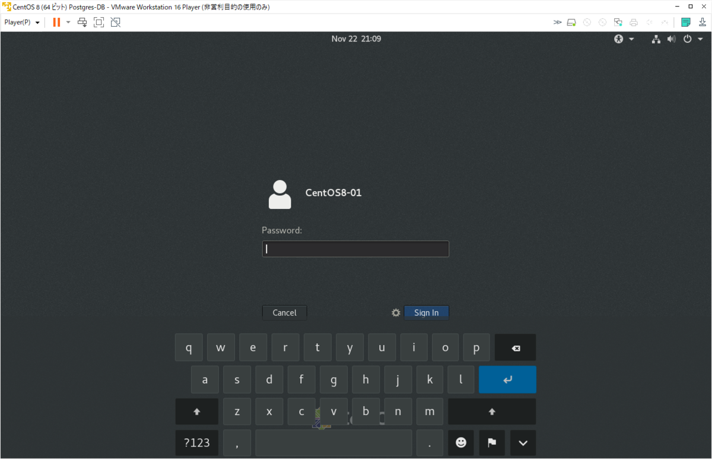Screen dimensions: 712x459
Task: Tap the y key on on-screen keyboard
Action: tap(349, 347)
